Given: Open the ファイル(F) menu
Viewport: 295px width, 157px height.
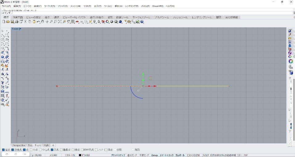Looking at the screenshot, I should 6,6.
